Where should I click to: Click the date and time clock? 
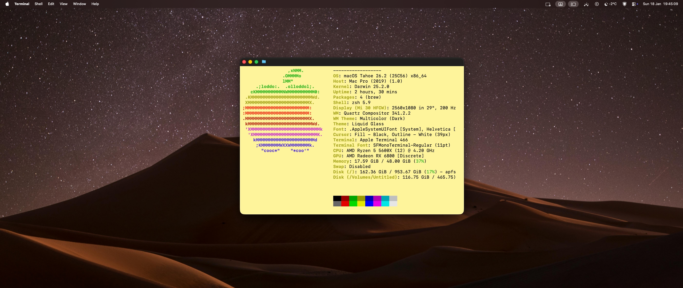point(660,4)
